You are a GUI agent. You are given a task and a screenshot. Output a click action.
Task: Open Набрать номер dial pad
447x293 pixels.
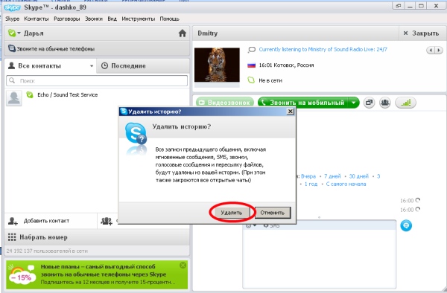97,237
